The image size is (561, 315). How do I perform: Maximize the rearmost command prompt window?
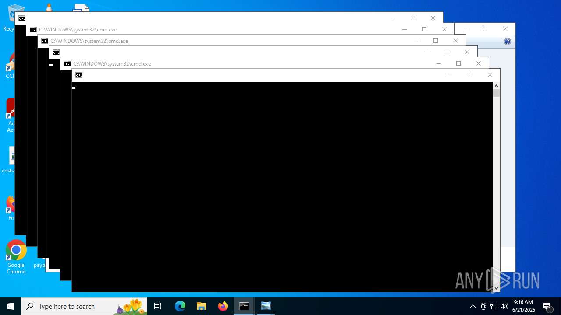413,18
